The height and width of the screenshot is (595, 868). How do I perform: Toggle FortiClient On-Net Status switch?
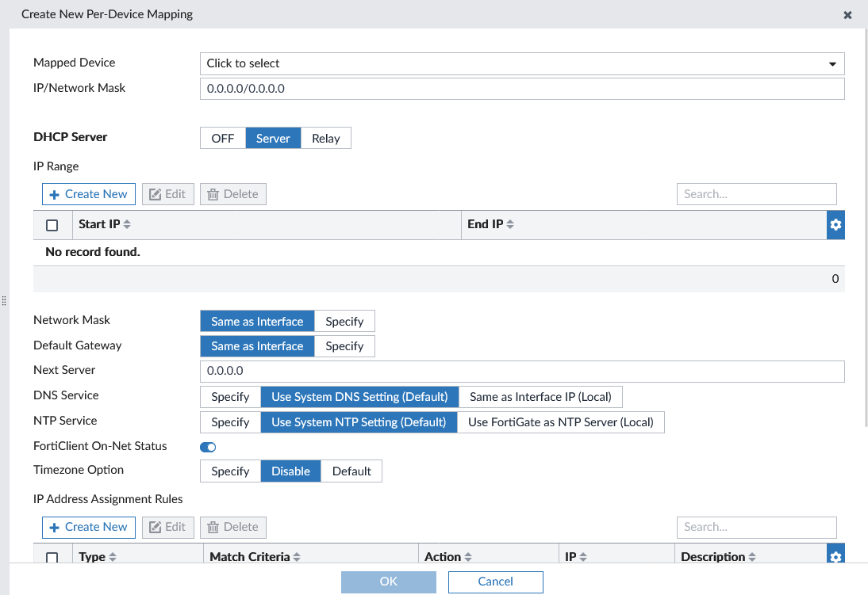tap(208, 447)
